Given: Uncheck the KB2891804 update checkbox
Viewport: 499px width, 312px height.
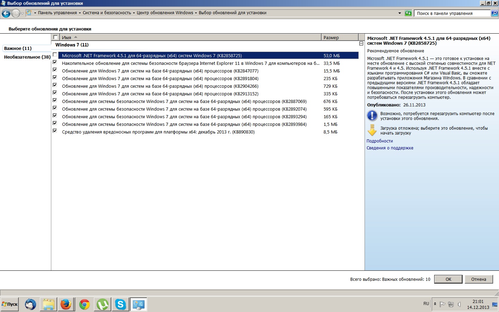Looking at the screenshot, I should [x=55, y=78].
